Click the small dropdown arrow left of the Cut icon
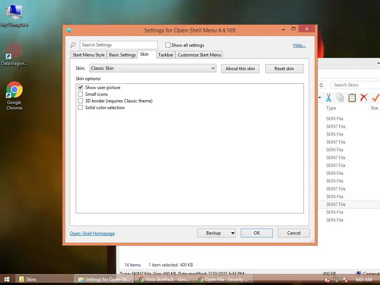This screenshot has width=380, height=285. (320, 98)
